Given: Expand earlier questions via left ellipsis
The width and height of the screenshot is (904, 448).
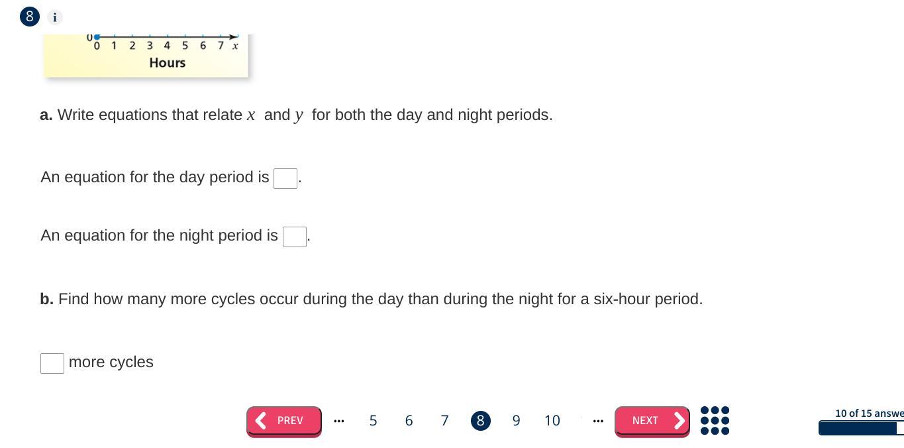Looking at the screenshot, I should click(x=339, y=421).
